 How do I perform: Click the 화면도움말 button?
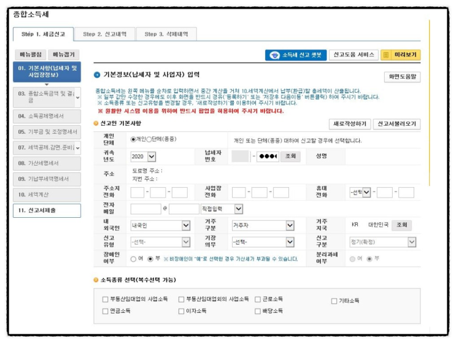[x=402, y=77]
